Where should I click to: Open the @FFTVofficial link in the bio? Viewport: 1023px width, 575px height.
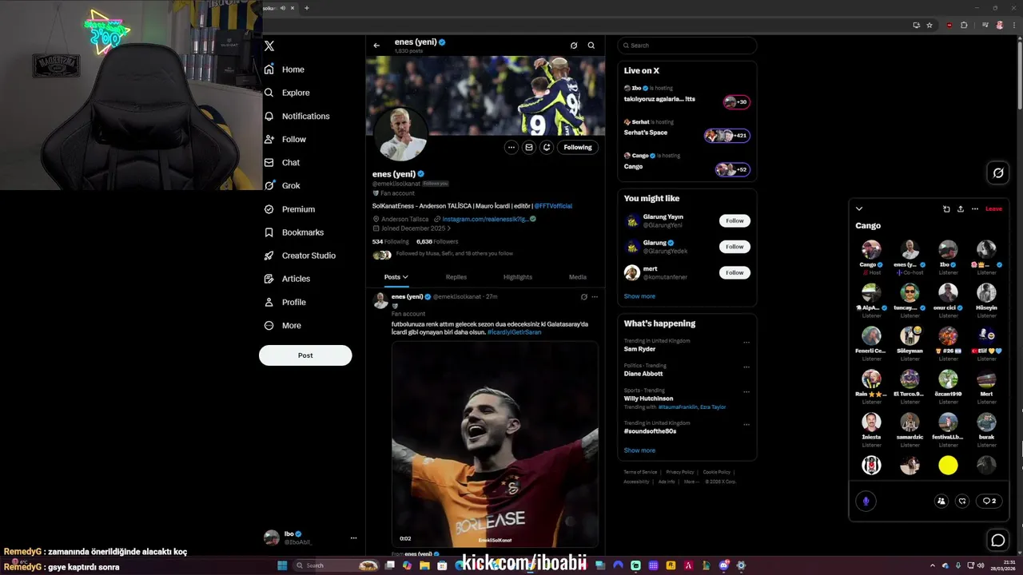coord(553,206)
